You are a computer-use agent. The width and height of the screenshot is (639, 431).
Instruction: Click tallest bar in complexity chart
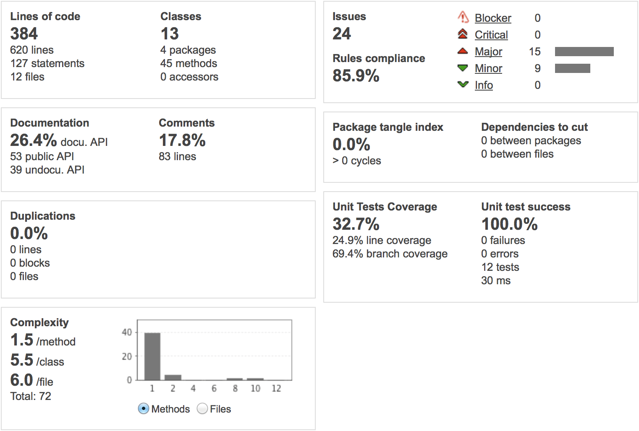(x=152, y=356)
